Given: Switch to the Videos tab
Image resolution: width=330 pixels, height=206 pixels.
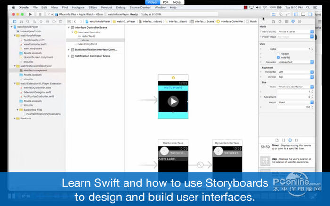Looking at the screenshot, I should (153, 2).
